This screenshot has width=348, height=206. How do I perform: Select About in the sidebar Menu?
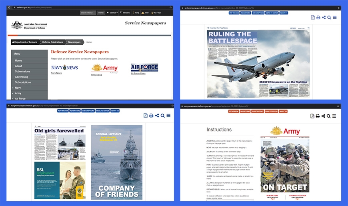click(29, 66)
